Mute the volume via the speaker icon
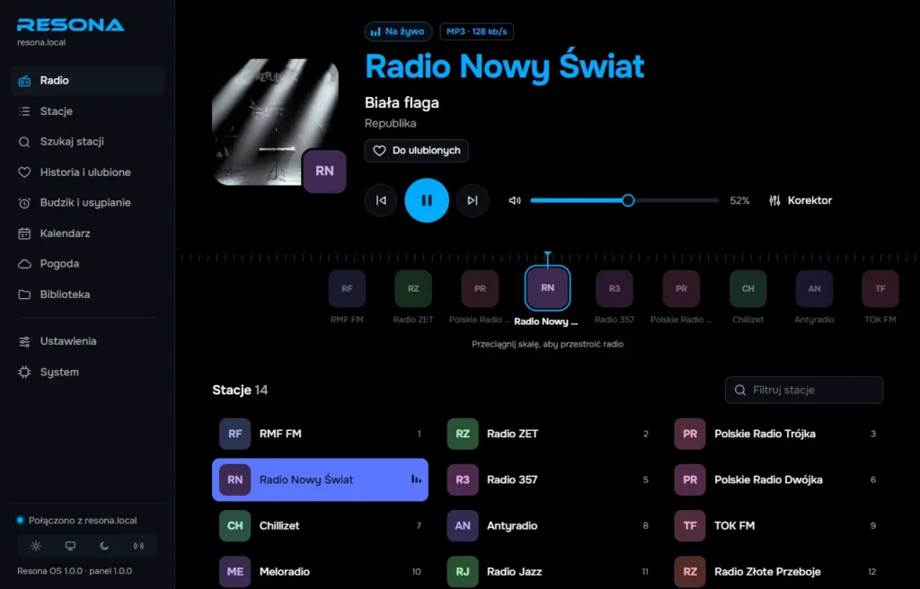920x589 pixels. coord(515,200)
